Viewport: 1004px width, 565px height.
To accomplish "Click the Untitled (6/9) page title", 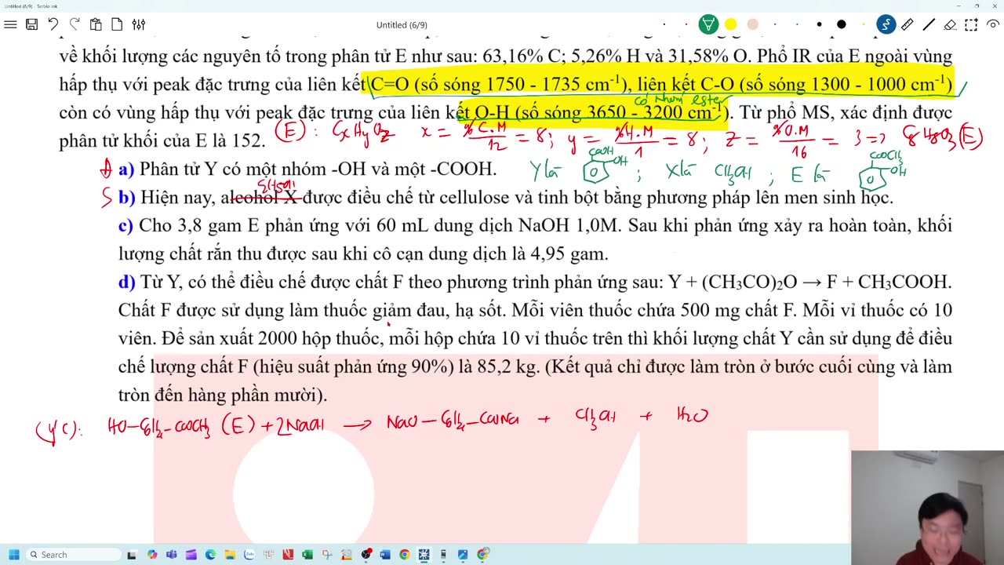I will click(x=402, y=25).
